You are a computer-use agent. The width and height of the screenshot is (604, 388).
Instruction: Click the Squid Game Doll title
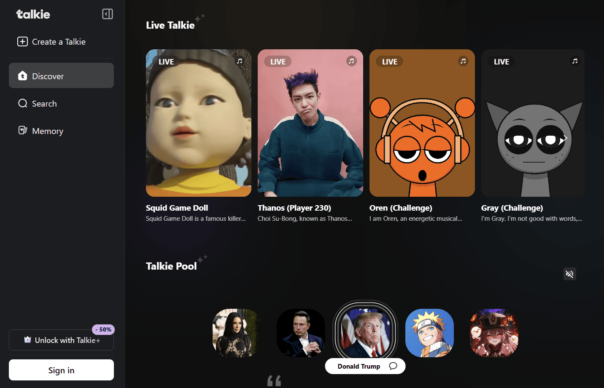point(177,208)
